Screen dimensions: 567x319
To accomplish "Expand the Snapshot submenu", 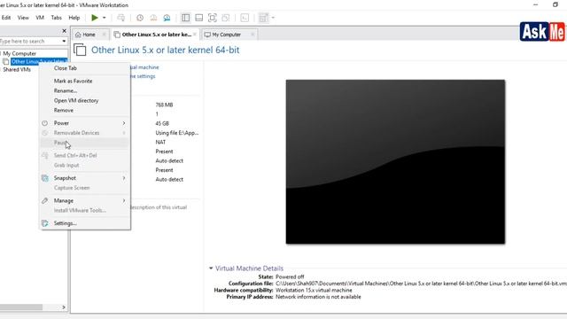I will [85, 178].
